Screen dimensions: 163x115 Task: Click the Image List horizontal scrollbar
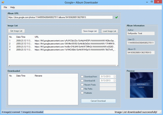click(x=63, y=65)
